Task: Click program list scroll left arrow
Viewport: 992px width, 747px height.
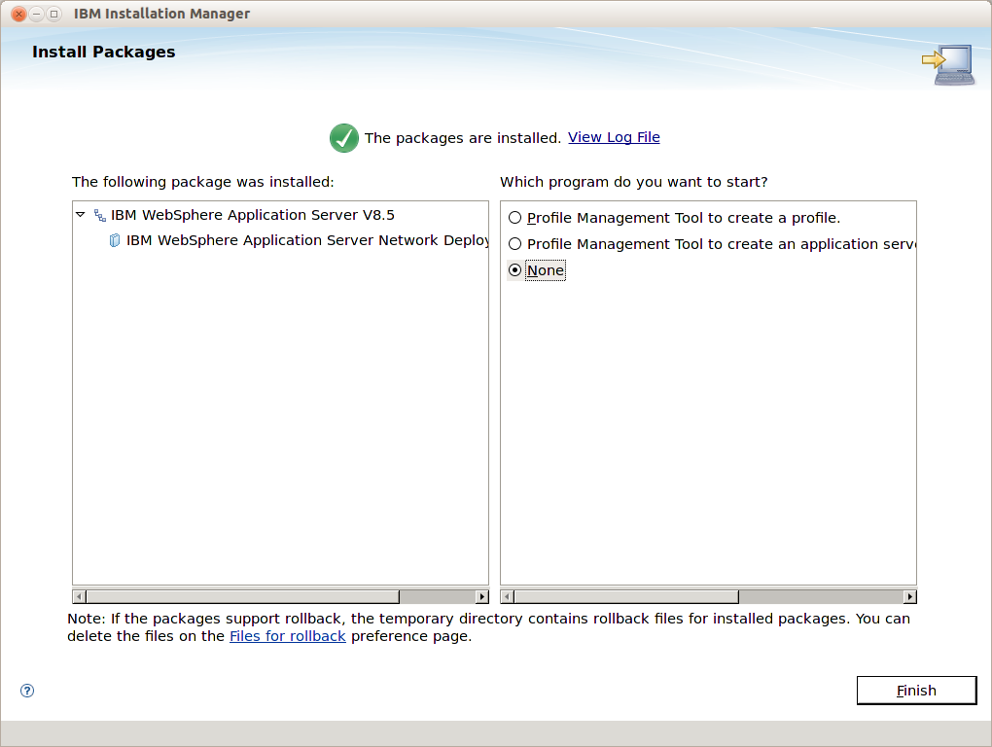Action: coord(508,596)
